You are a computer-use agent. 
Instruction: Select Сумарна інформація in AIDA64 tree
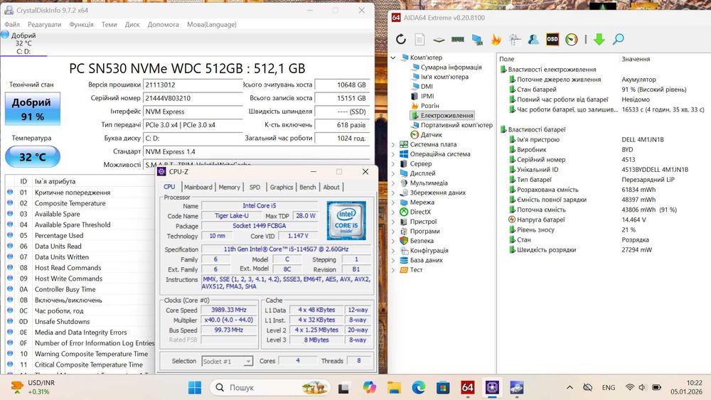451,67
